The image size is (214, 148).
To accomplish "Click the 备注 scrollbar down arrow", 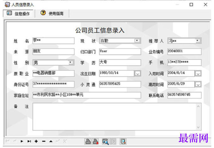I will 198,127.
